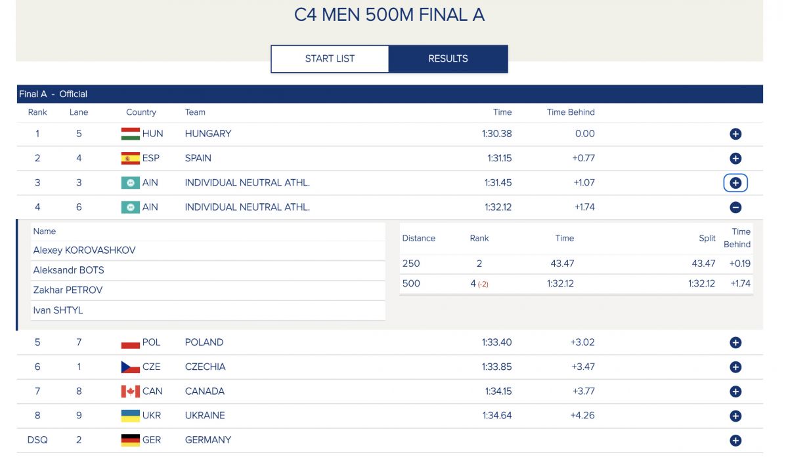Expand Ukraine row plus icon

(x=735, y=416)
